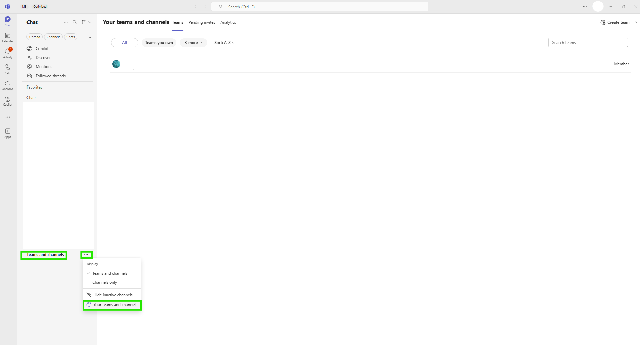Open the Create team dropdown arrow
This screenshot has width=640, height=345.
click(x=636, y=22)
